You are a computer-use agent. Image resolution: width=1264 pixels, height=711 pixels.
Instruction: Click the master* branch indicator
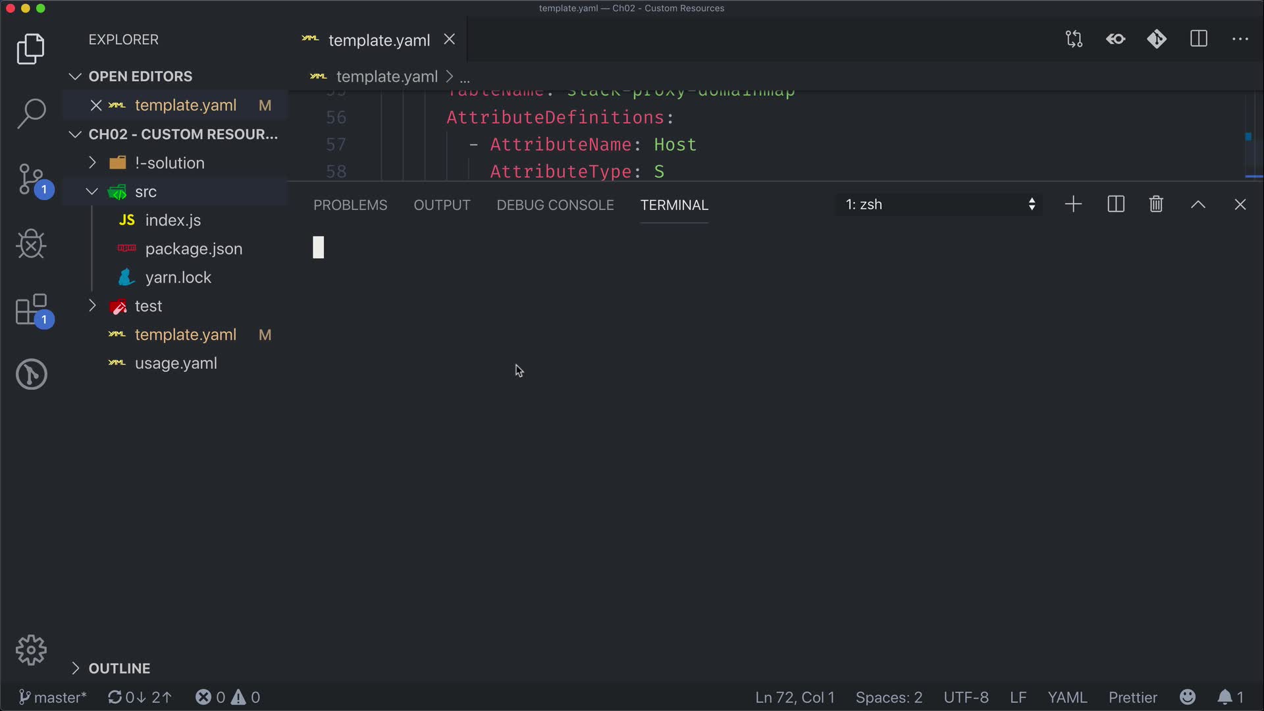(53, 697)
